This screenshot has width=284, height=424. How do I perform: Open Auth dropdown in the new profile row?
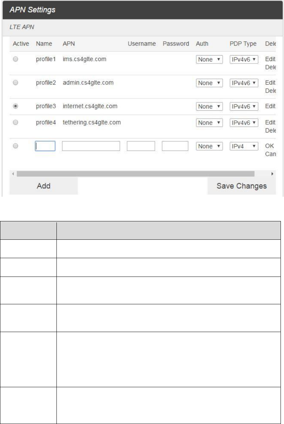click(x=209, y=146)
